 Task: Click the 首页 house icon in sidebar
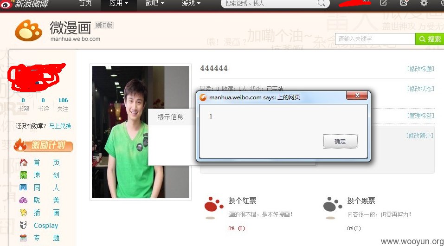tap(24, 162)
